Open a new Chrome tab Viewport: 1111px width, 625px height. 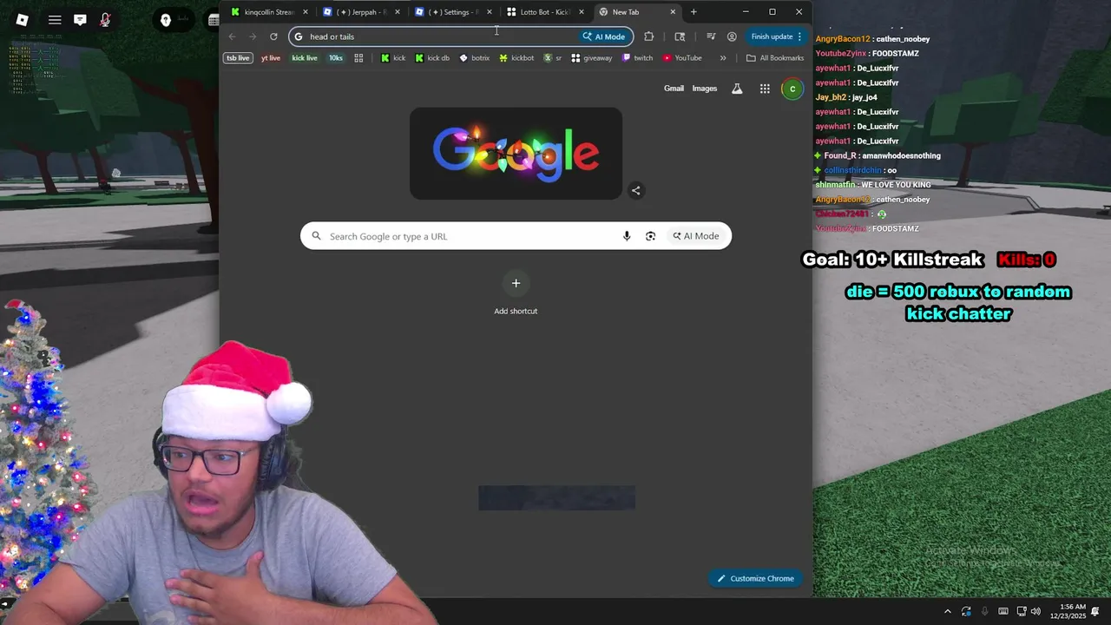694,12
